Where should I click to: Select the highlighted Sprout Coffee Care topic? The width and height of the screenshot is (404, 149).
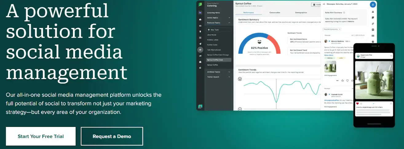[219, 60]
